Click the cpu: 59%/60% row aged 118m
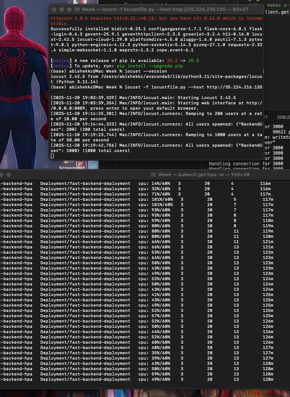Screen dimensions: 290x397 pos(136,220)
